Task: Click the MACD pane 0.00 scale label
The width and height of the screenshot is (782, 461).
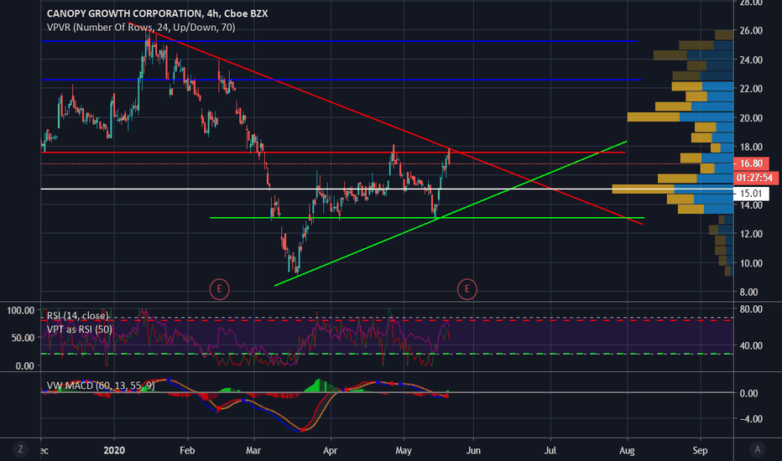Action: tap(748, 393)
